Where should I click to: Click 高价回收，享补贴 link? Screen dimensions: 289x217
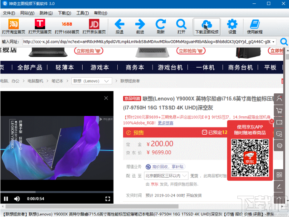tap(165, 167)
